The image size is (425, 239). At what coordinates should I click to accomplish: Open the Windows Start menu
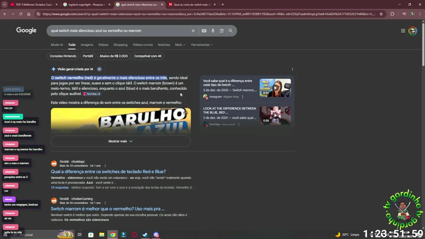5,235
